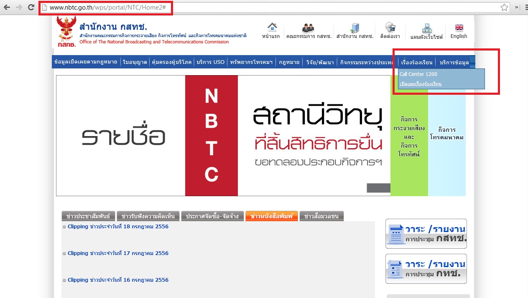Open the เรื่องร้องเรียน menu
Screen dimensions: 528x298
pyautogui.click(x=416, y=62)
